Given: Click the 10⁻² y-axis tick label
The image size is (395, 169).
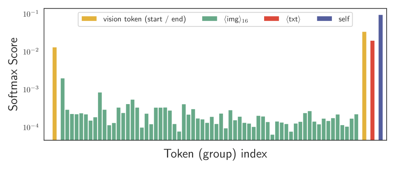Looking at the screenshot, I should 30,52.
